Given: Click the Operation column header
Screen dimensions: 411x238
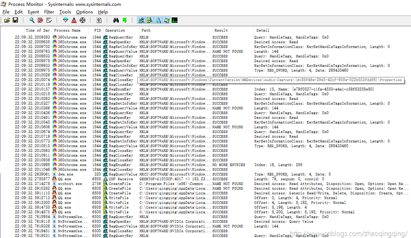Looking at the screenshot, I should point(115,30).
